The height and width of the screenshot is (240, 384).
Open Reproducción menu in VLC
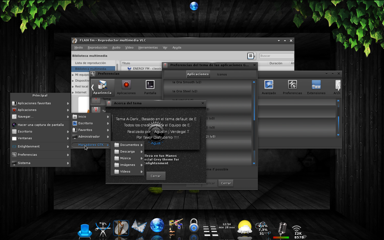97,47
